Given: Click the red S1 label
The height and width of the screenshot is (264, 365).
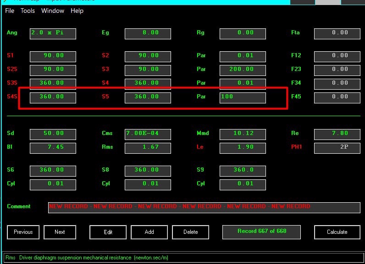Looking at the screenshot, I should (x=10, y=55).
